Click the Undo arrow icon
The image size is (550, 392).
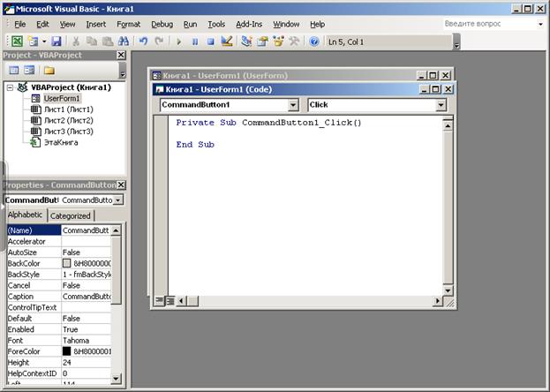tap(143, 41)
